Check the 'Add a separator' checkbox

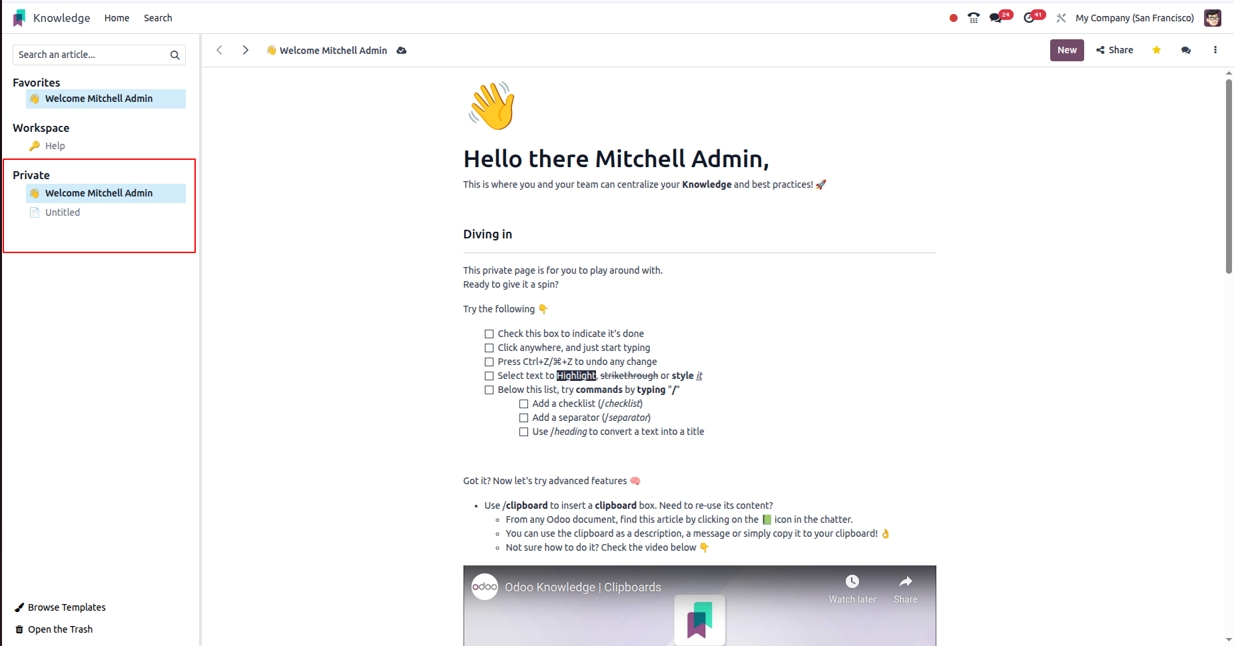(x=523, y=418)
